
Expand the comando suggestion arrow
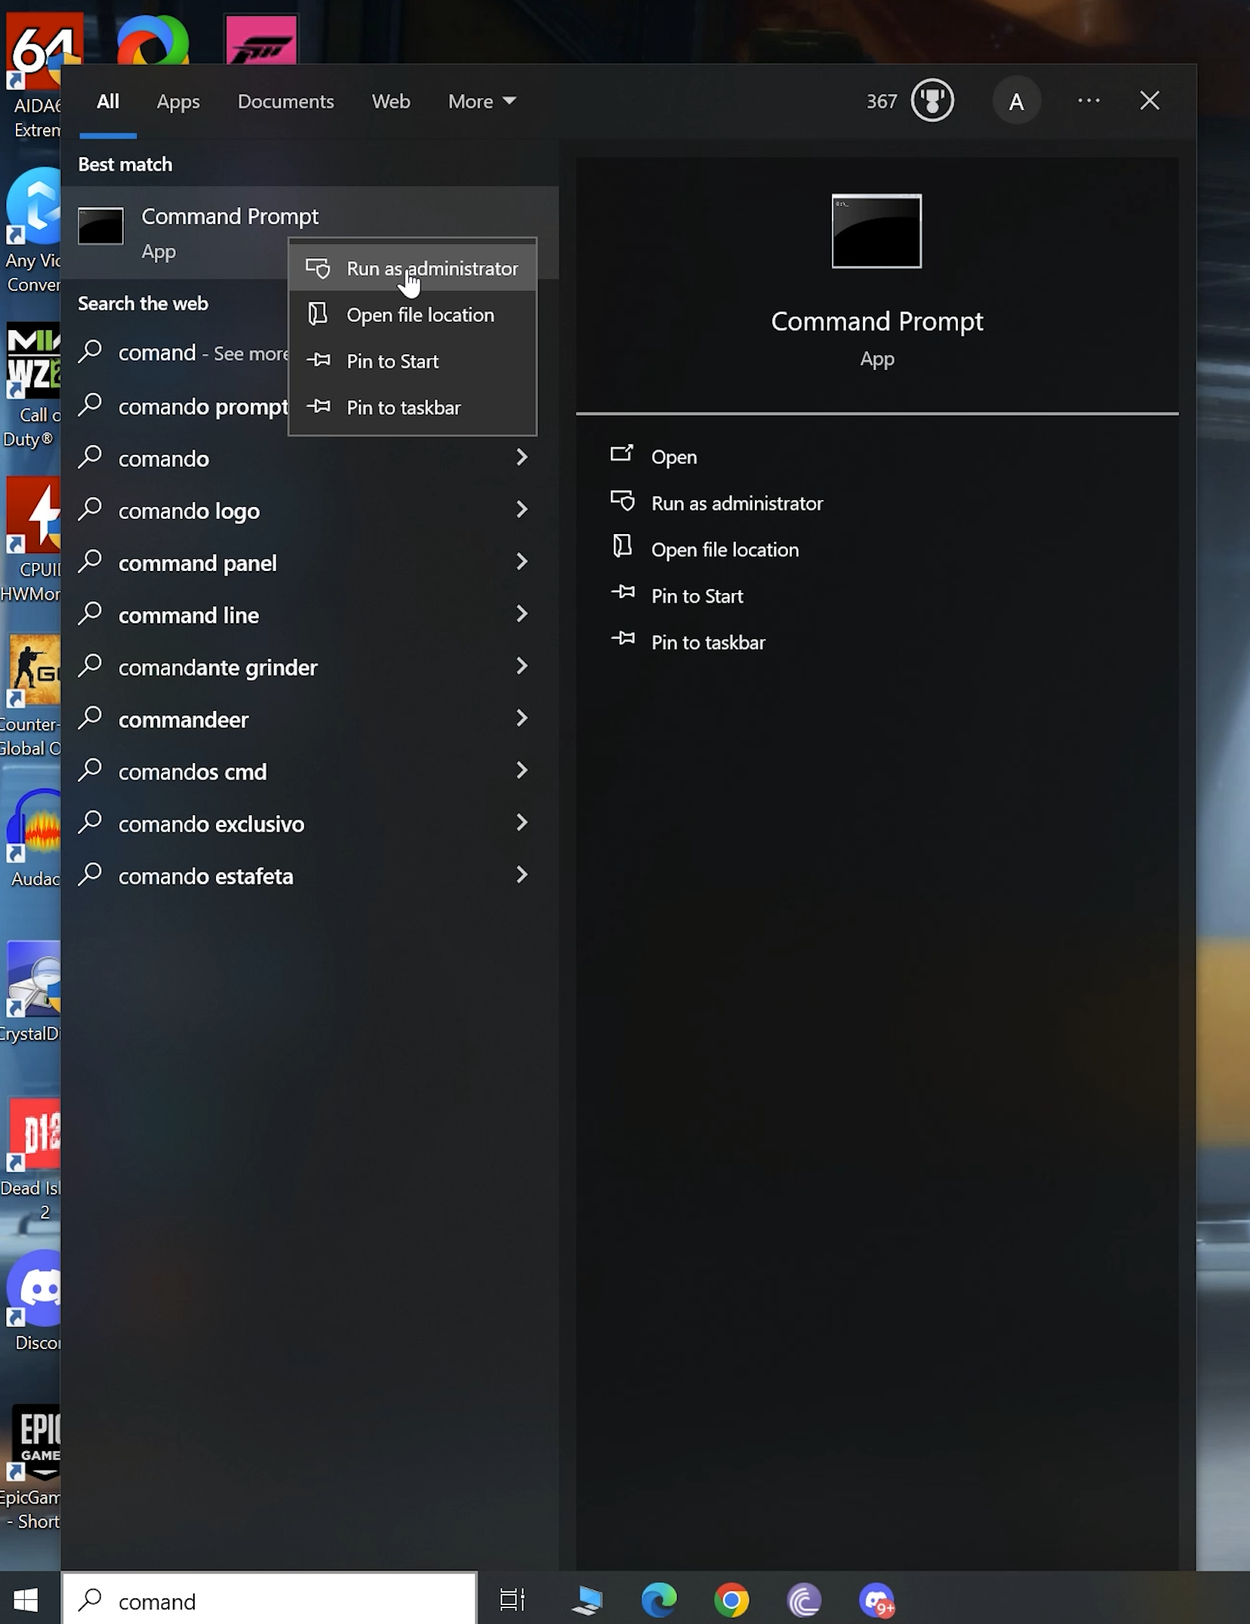[x=521, y=457]
